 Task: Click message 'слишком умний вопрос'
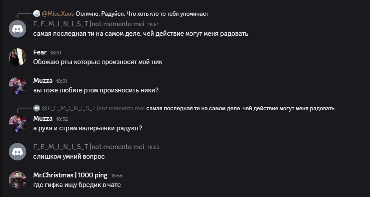tap(69, 157)
